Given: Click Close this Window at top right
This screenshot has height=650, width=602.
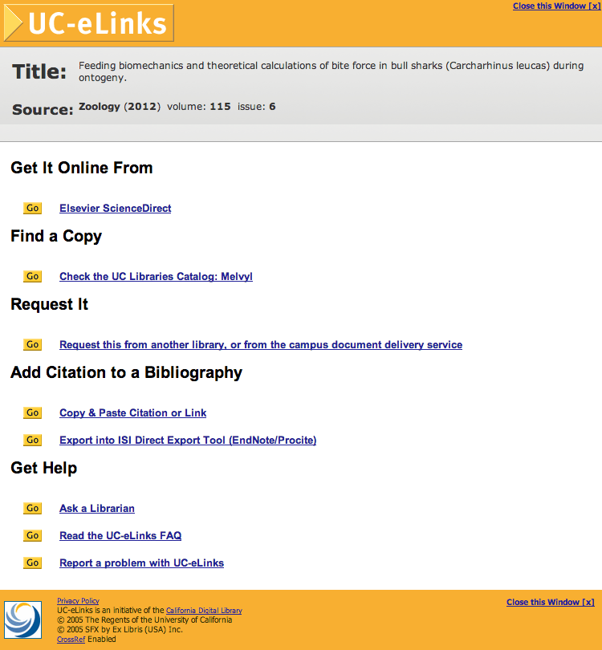Looking at the screenshot, I should click(x=556, y=6).
